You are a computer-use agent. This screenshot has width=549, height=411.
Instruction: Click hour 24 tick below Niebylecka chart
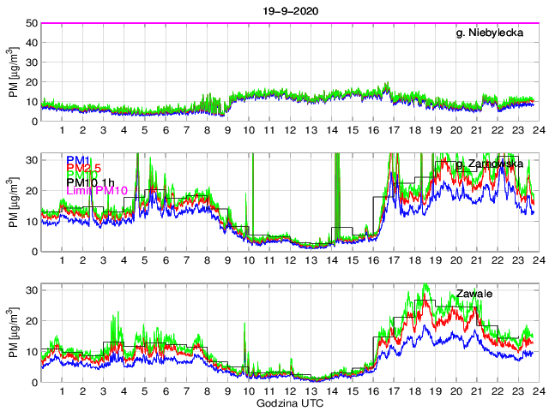tap(540, 130)
